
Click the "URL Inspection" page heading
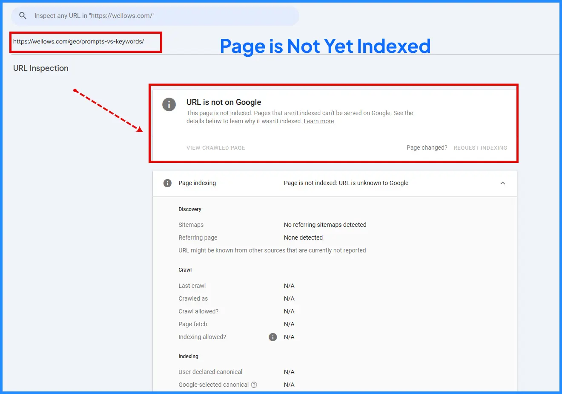40,68
